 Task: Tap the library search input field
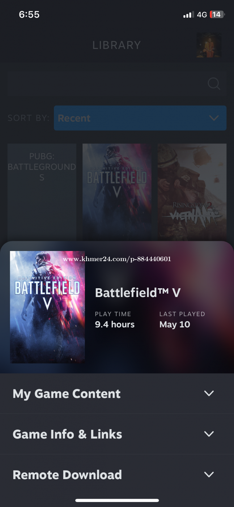point(117,84)
